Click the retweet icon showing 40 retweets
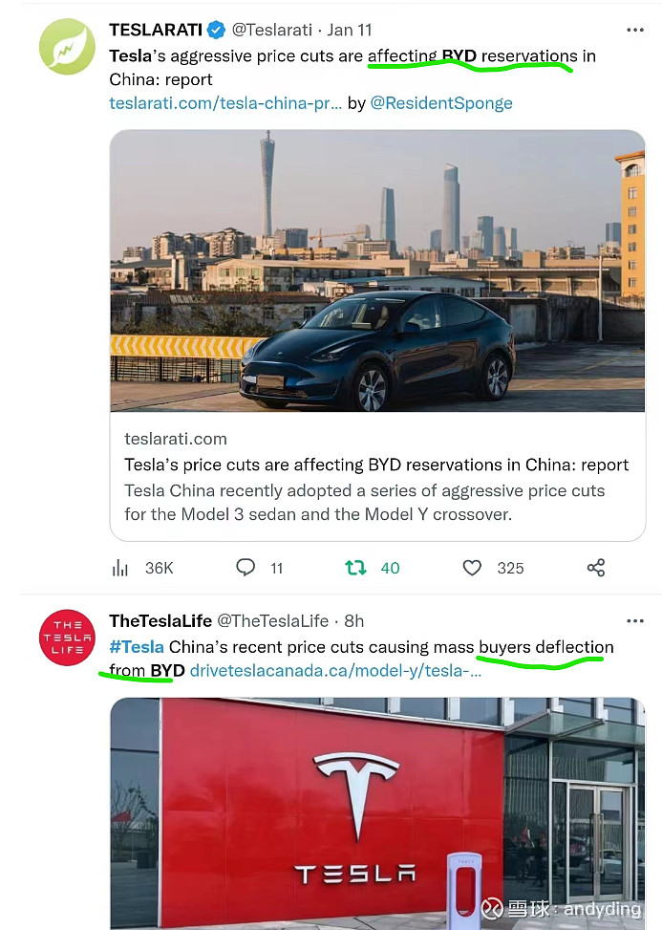This screenshot has width=662, height=930. click(359, 567)
